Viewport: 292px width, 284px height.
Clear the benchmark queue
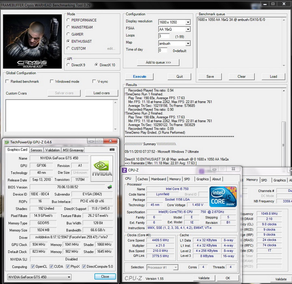click(x=241, y=76)
